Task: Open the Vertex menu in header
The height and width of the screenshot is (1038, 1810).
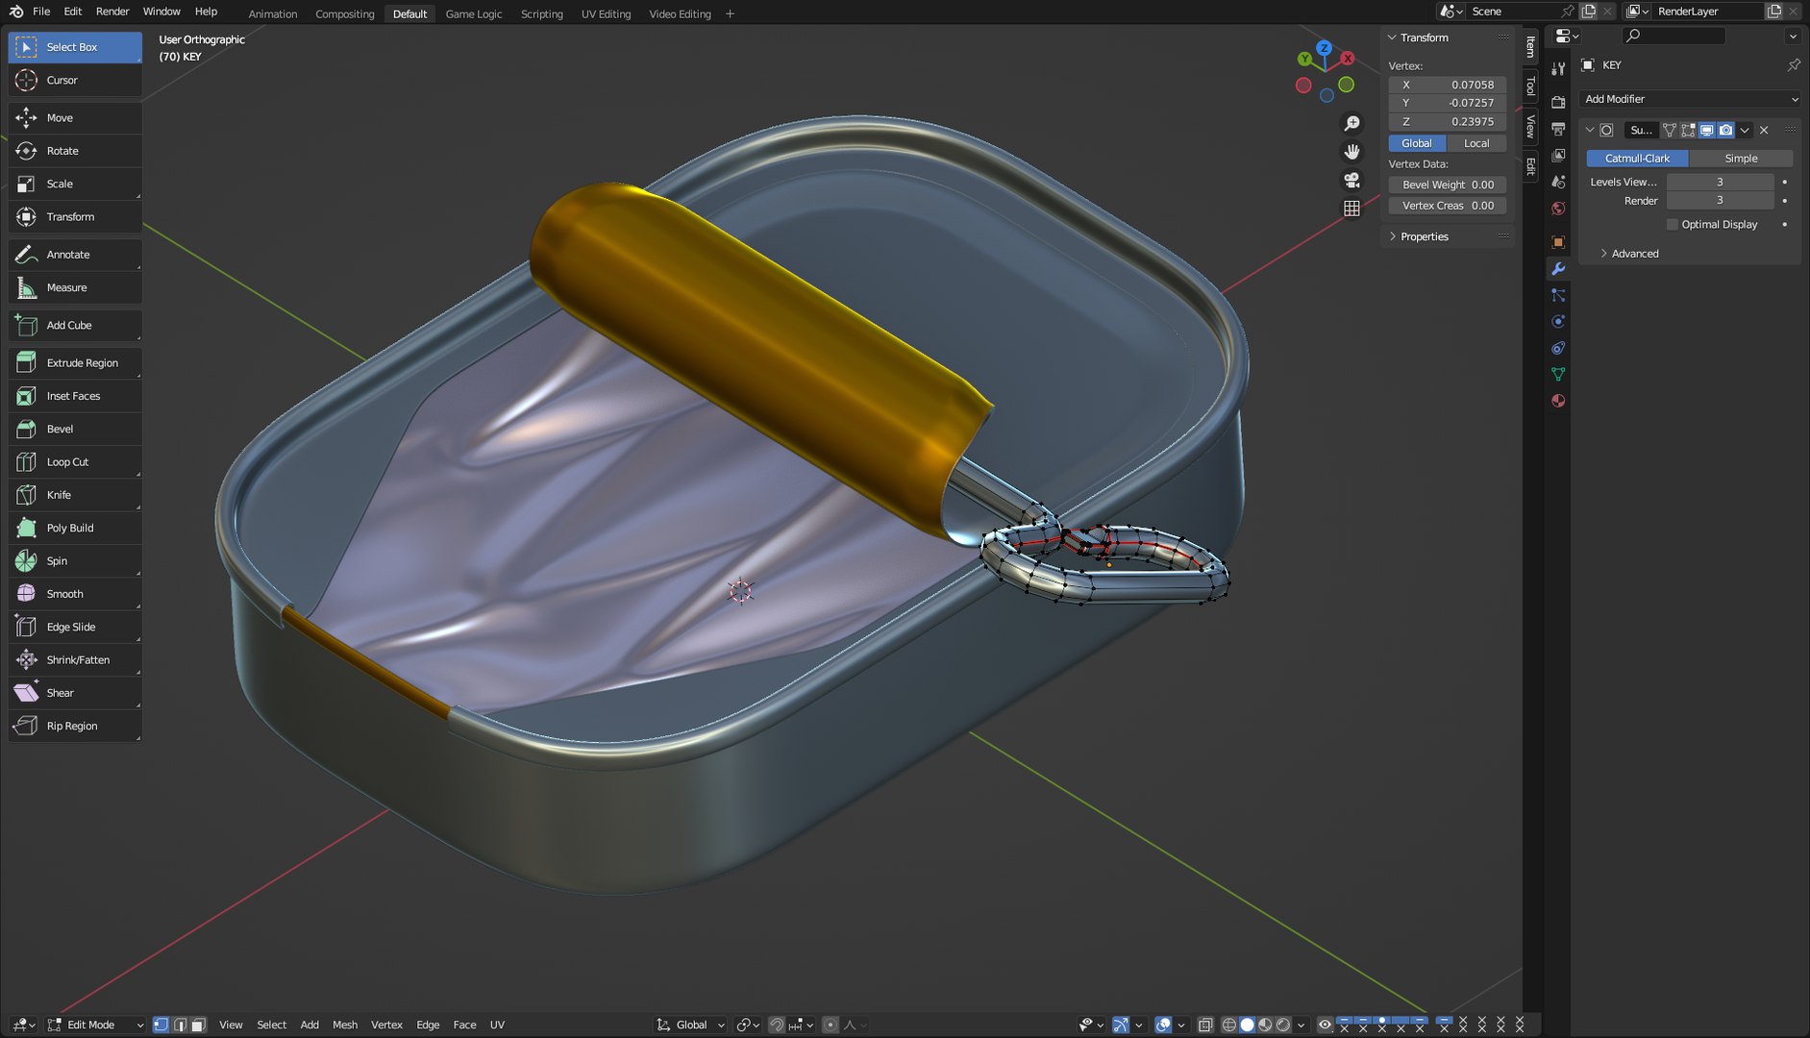Action: click(386, 1026)
